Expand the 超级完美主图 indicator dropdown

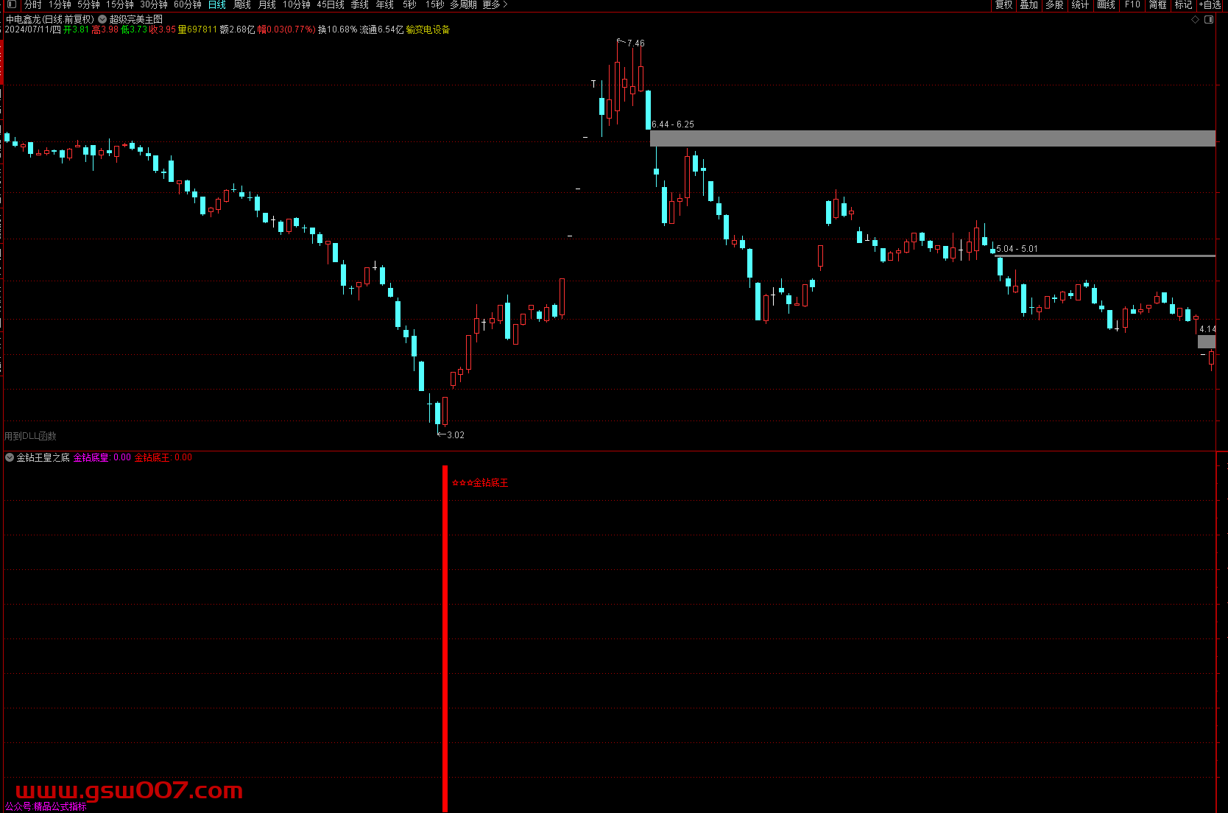pos(102,19)
